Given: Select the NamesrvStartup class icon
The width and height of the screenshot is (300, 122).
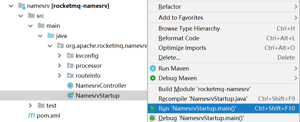Looking at the screenshot, I should 70,95.
